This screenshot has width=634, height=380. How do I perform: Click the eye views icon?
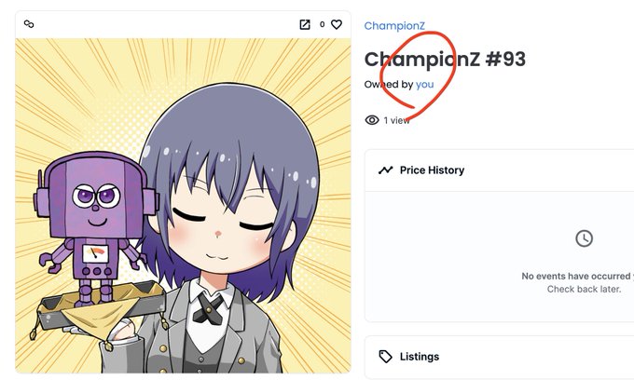(x=372, y=120)
